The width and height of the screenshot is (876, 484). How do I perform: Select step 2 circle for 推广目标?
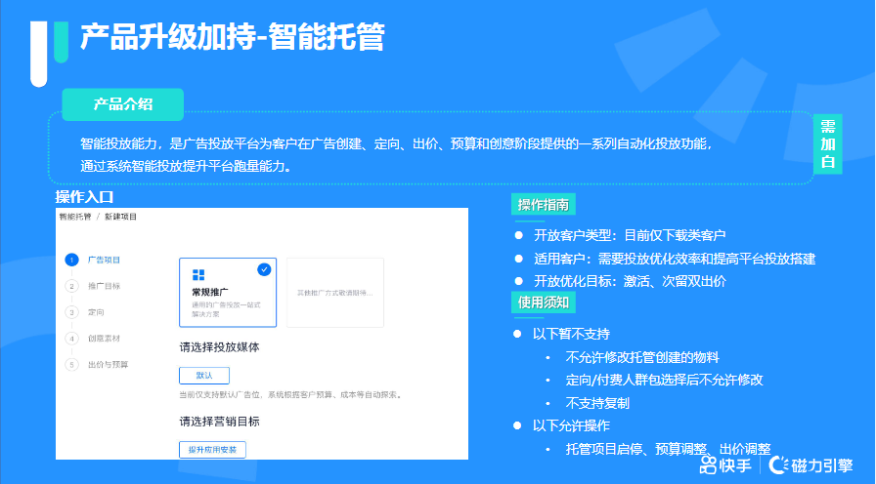[71, 286]
